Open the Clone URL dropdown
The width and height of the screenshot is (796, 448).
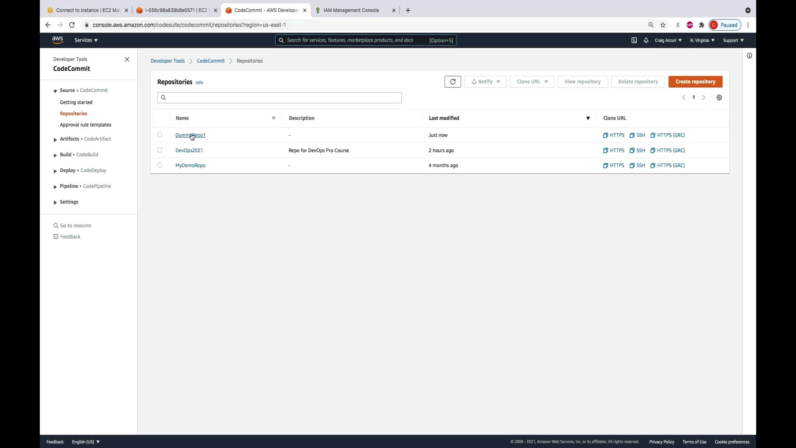click(532, 82)
